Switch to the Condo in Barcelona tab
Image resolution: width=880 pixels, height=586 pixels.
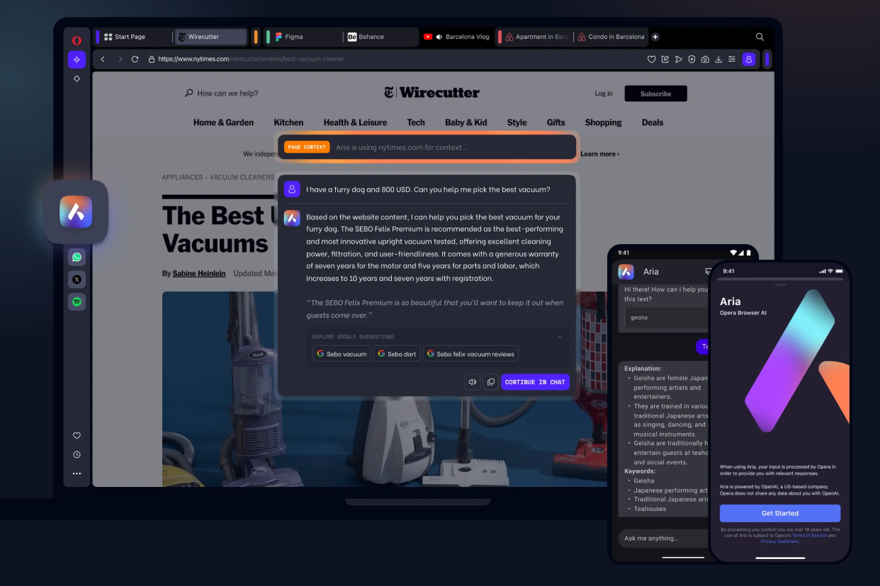(611, 37)
